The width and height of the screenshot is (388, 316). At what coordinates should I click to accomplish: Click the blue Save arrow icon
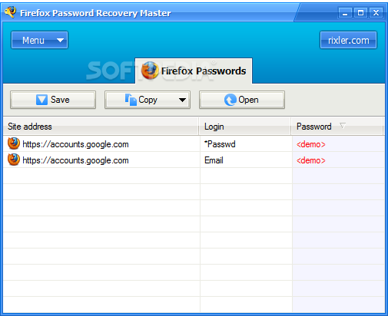(x=41, y=100)
